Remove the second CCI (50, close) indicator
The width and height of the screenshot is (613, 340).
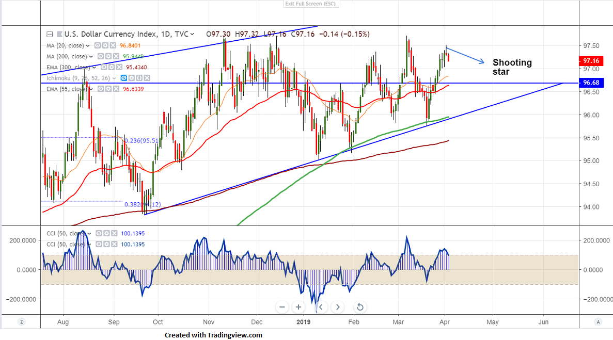(114, 245)
